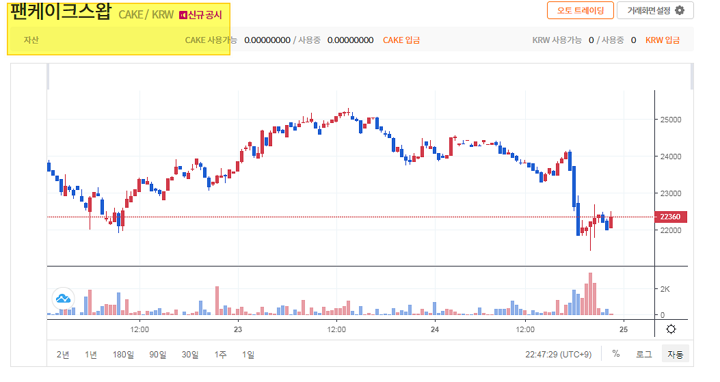Click the 24000 price axis label
This screenshot has height=382, width=720.
tap(670, 156)
